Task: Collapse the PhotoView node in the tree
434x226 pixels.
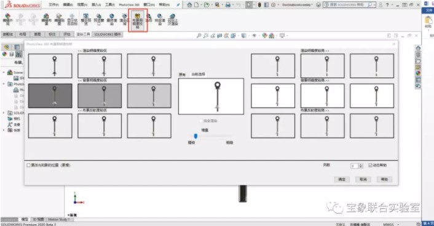Action: [4, 84]
